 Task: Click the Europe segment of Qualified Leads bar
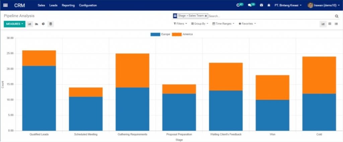tap(39, 98)
